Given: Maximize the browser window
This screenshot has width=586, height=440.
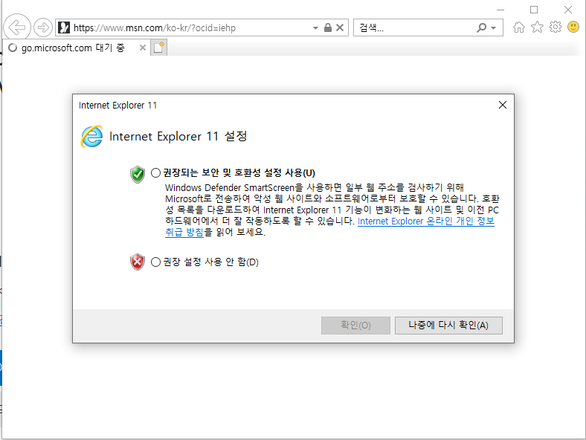Looking at the screenshot, I should pyautogui.click(x=534, y=10).
